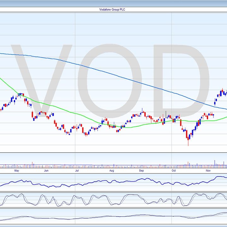Select the Jul label on date axis

pos(77,171)
